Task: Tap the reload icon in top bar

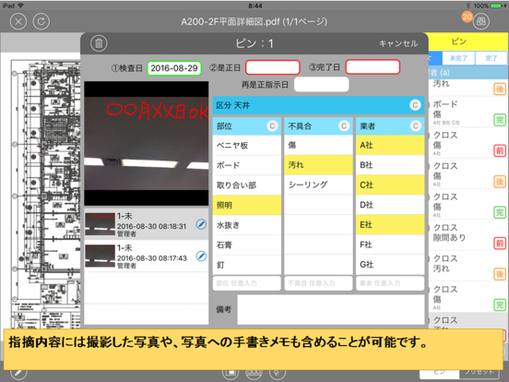Action: pos(41,21)
